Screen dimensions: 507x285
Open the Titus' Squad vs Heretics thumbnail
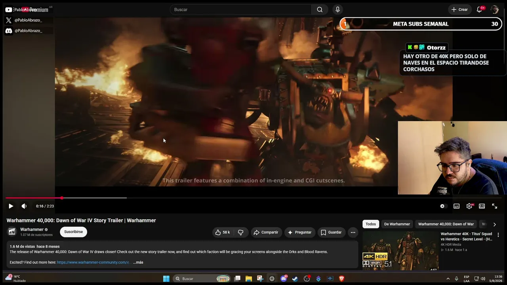click(400, 251)
